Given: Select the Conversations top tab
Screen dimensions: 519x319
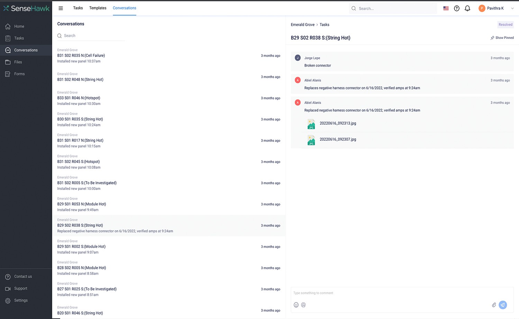Looking at the screenshot, I should (x=125, y=8).
